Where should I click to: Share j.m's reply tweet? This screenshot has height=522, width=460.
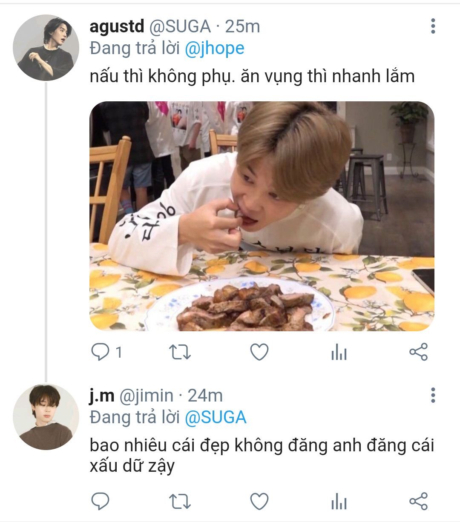tap(418, 501)
